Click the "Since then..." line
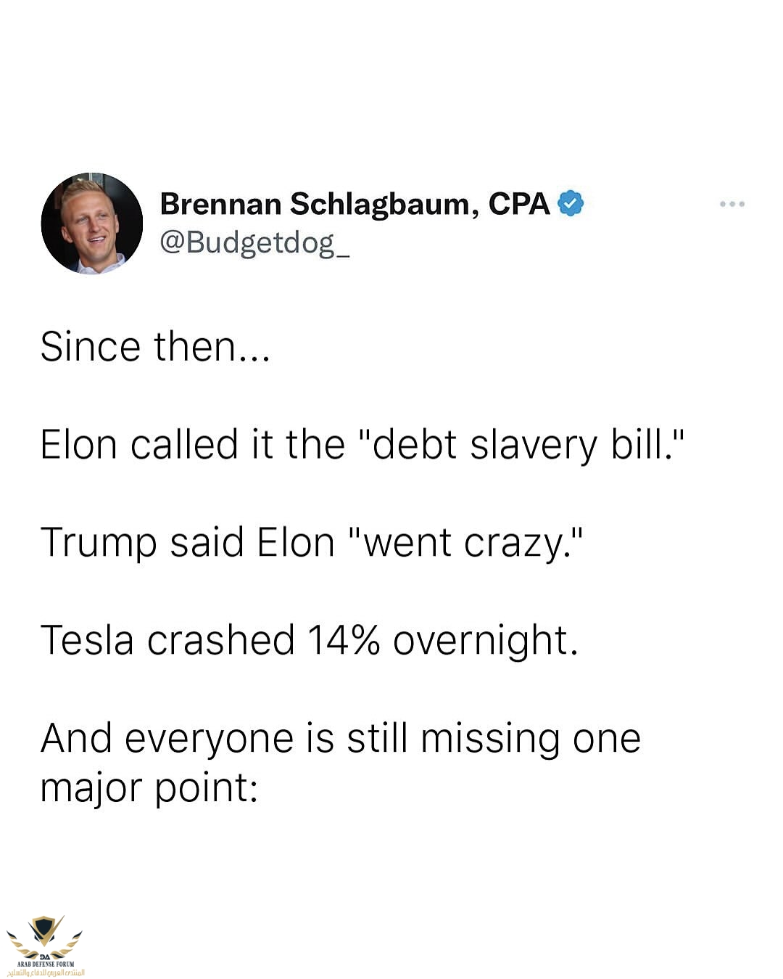Image resolution: width=783 pixels, height=979 pixels. pos(155,346)
